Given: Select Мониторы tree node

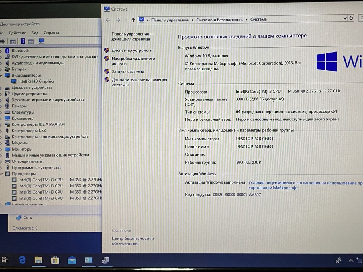Looking at the screenshot, I should 22,149.
